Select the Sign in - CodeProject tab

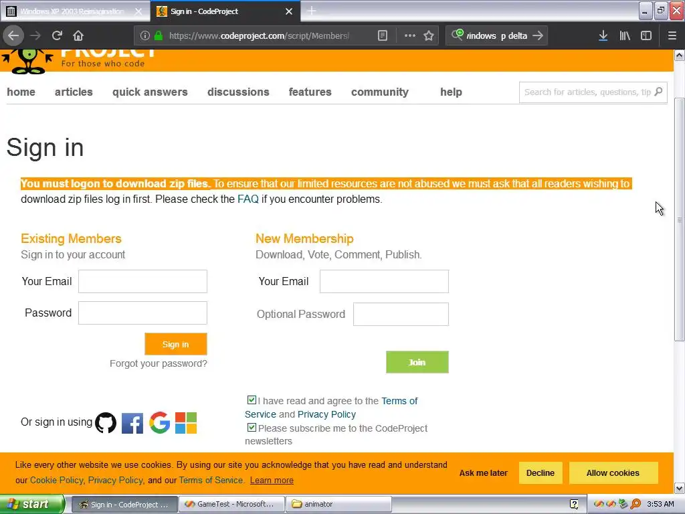pyautogui.click(x=225, y=11)
